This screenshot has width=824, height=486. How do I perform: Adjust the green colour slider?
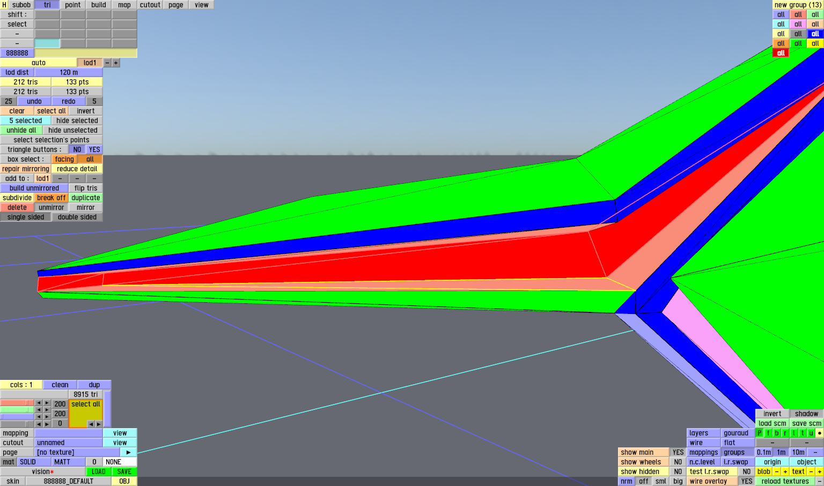(x=17, y=410)
